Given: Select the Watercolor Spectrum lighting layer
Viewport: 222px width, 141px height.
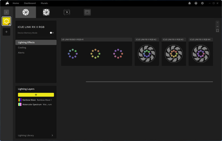Looking at the screenshot, I should [36, 105].
